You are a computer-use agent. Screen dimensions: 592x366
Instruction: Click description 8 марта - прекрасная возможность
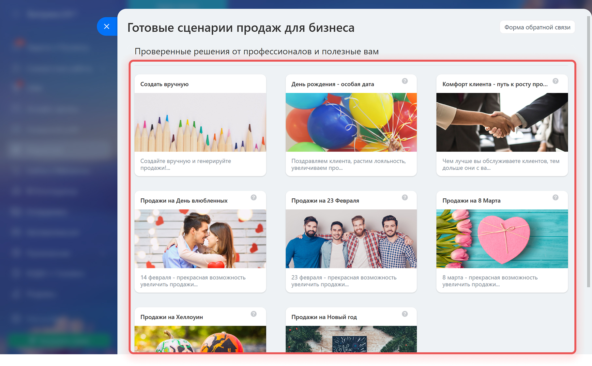point(490,281)
